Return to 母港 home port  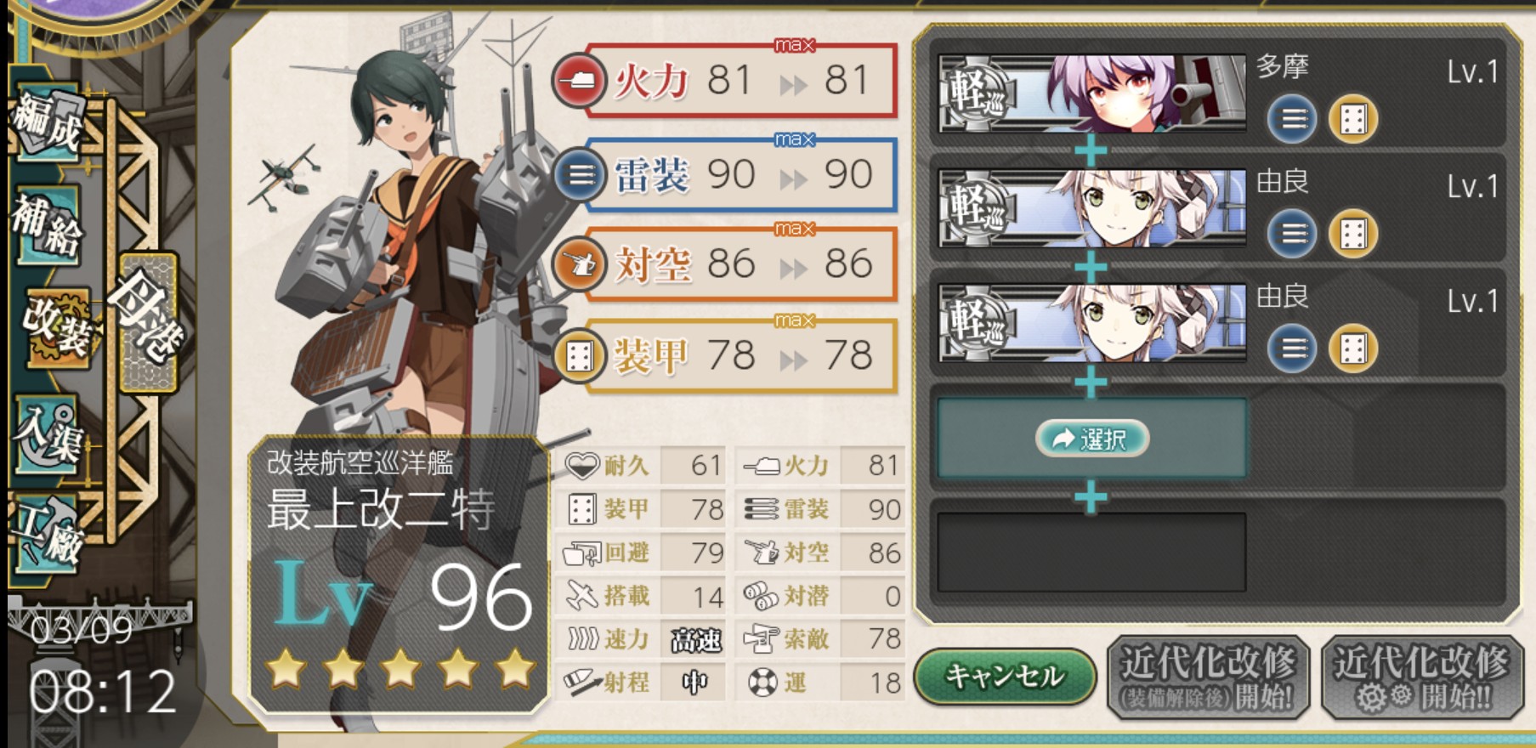point(148,323)
